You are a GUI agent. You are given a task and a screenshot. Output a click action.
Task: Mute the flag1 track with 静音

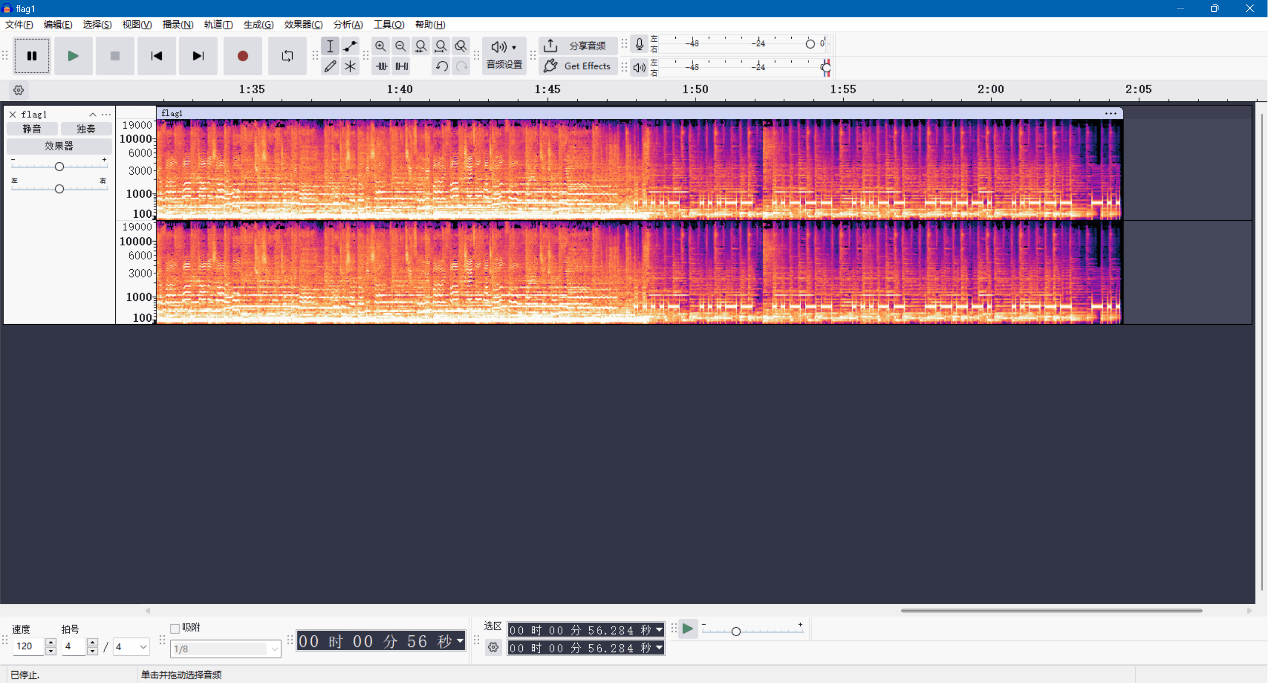32,129
